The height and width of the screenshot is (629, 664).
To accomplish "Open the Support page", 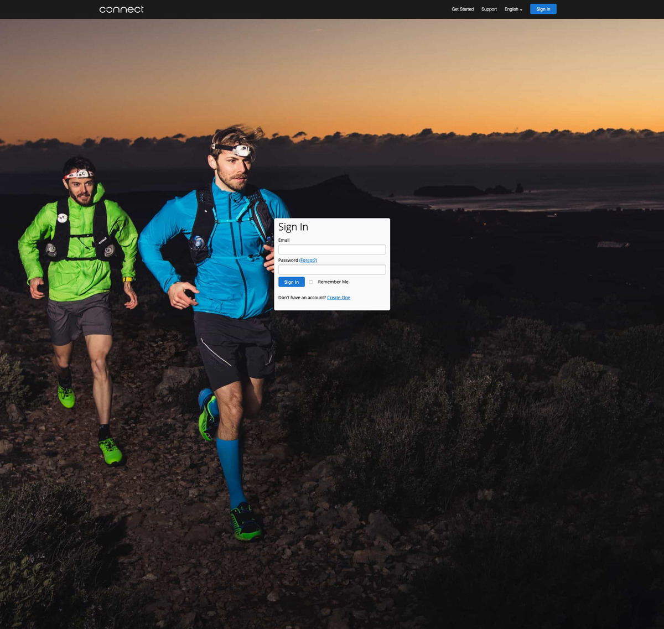I will point(489,9).
